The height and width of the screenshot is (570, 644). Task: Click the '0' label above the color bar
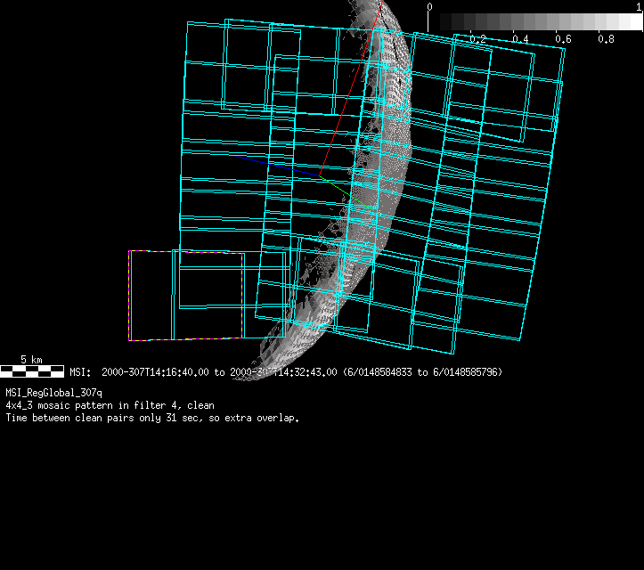pyautogui.click(x=430, y=7)
